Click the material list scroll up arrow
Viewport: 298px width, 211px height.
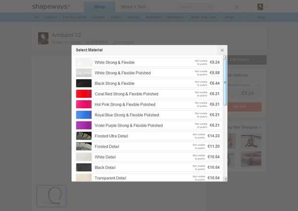(x=225, y=57)
